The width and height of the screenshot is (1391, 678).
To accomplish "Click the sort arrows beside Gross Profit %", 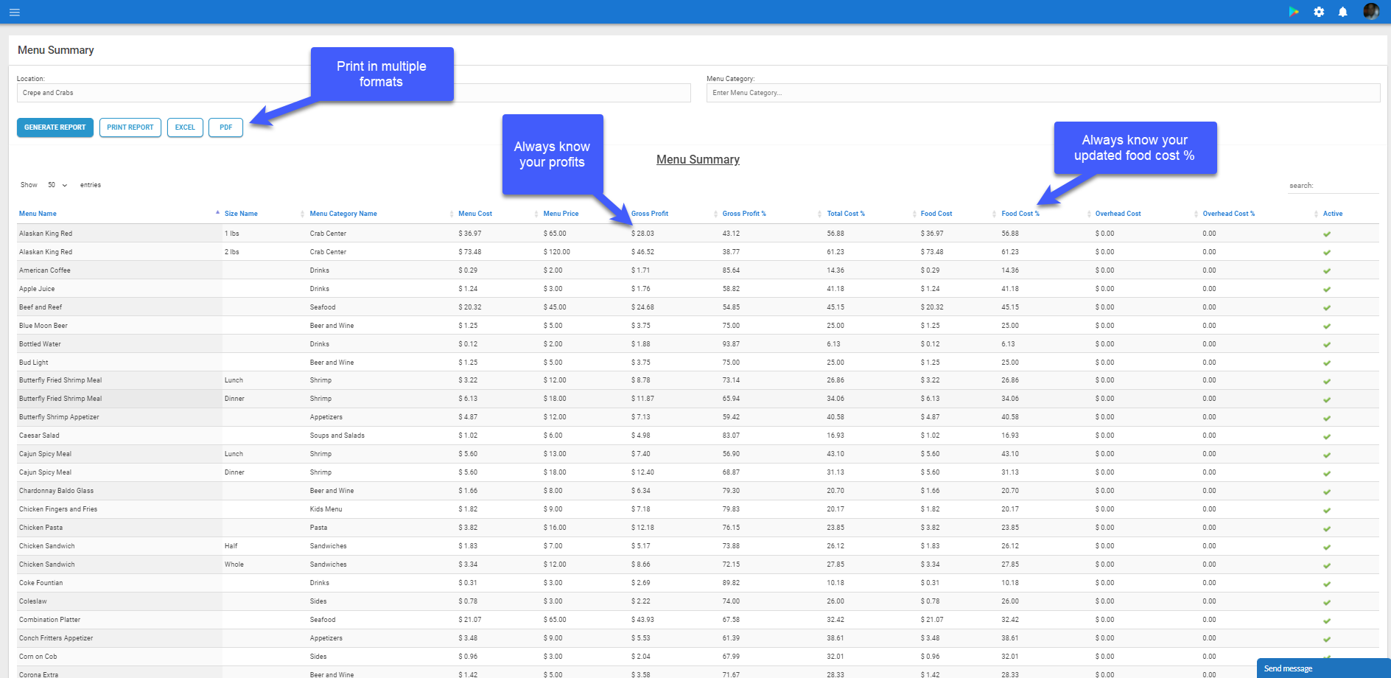I will [715, 213].
